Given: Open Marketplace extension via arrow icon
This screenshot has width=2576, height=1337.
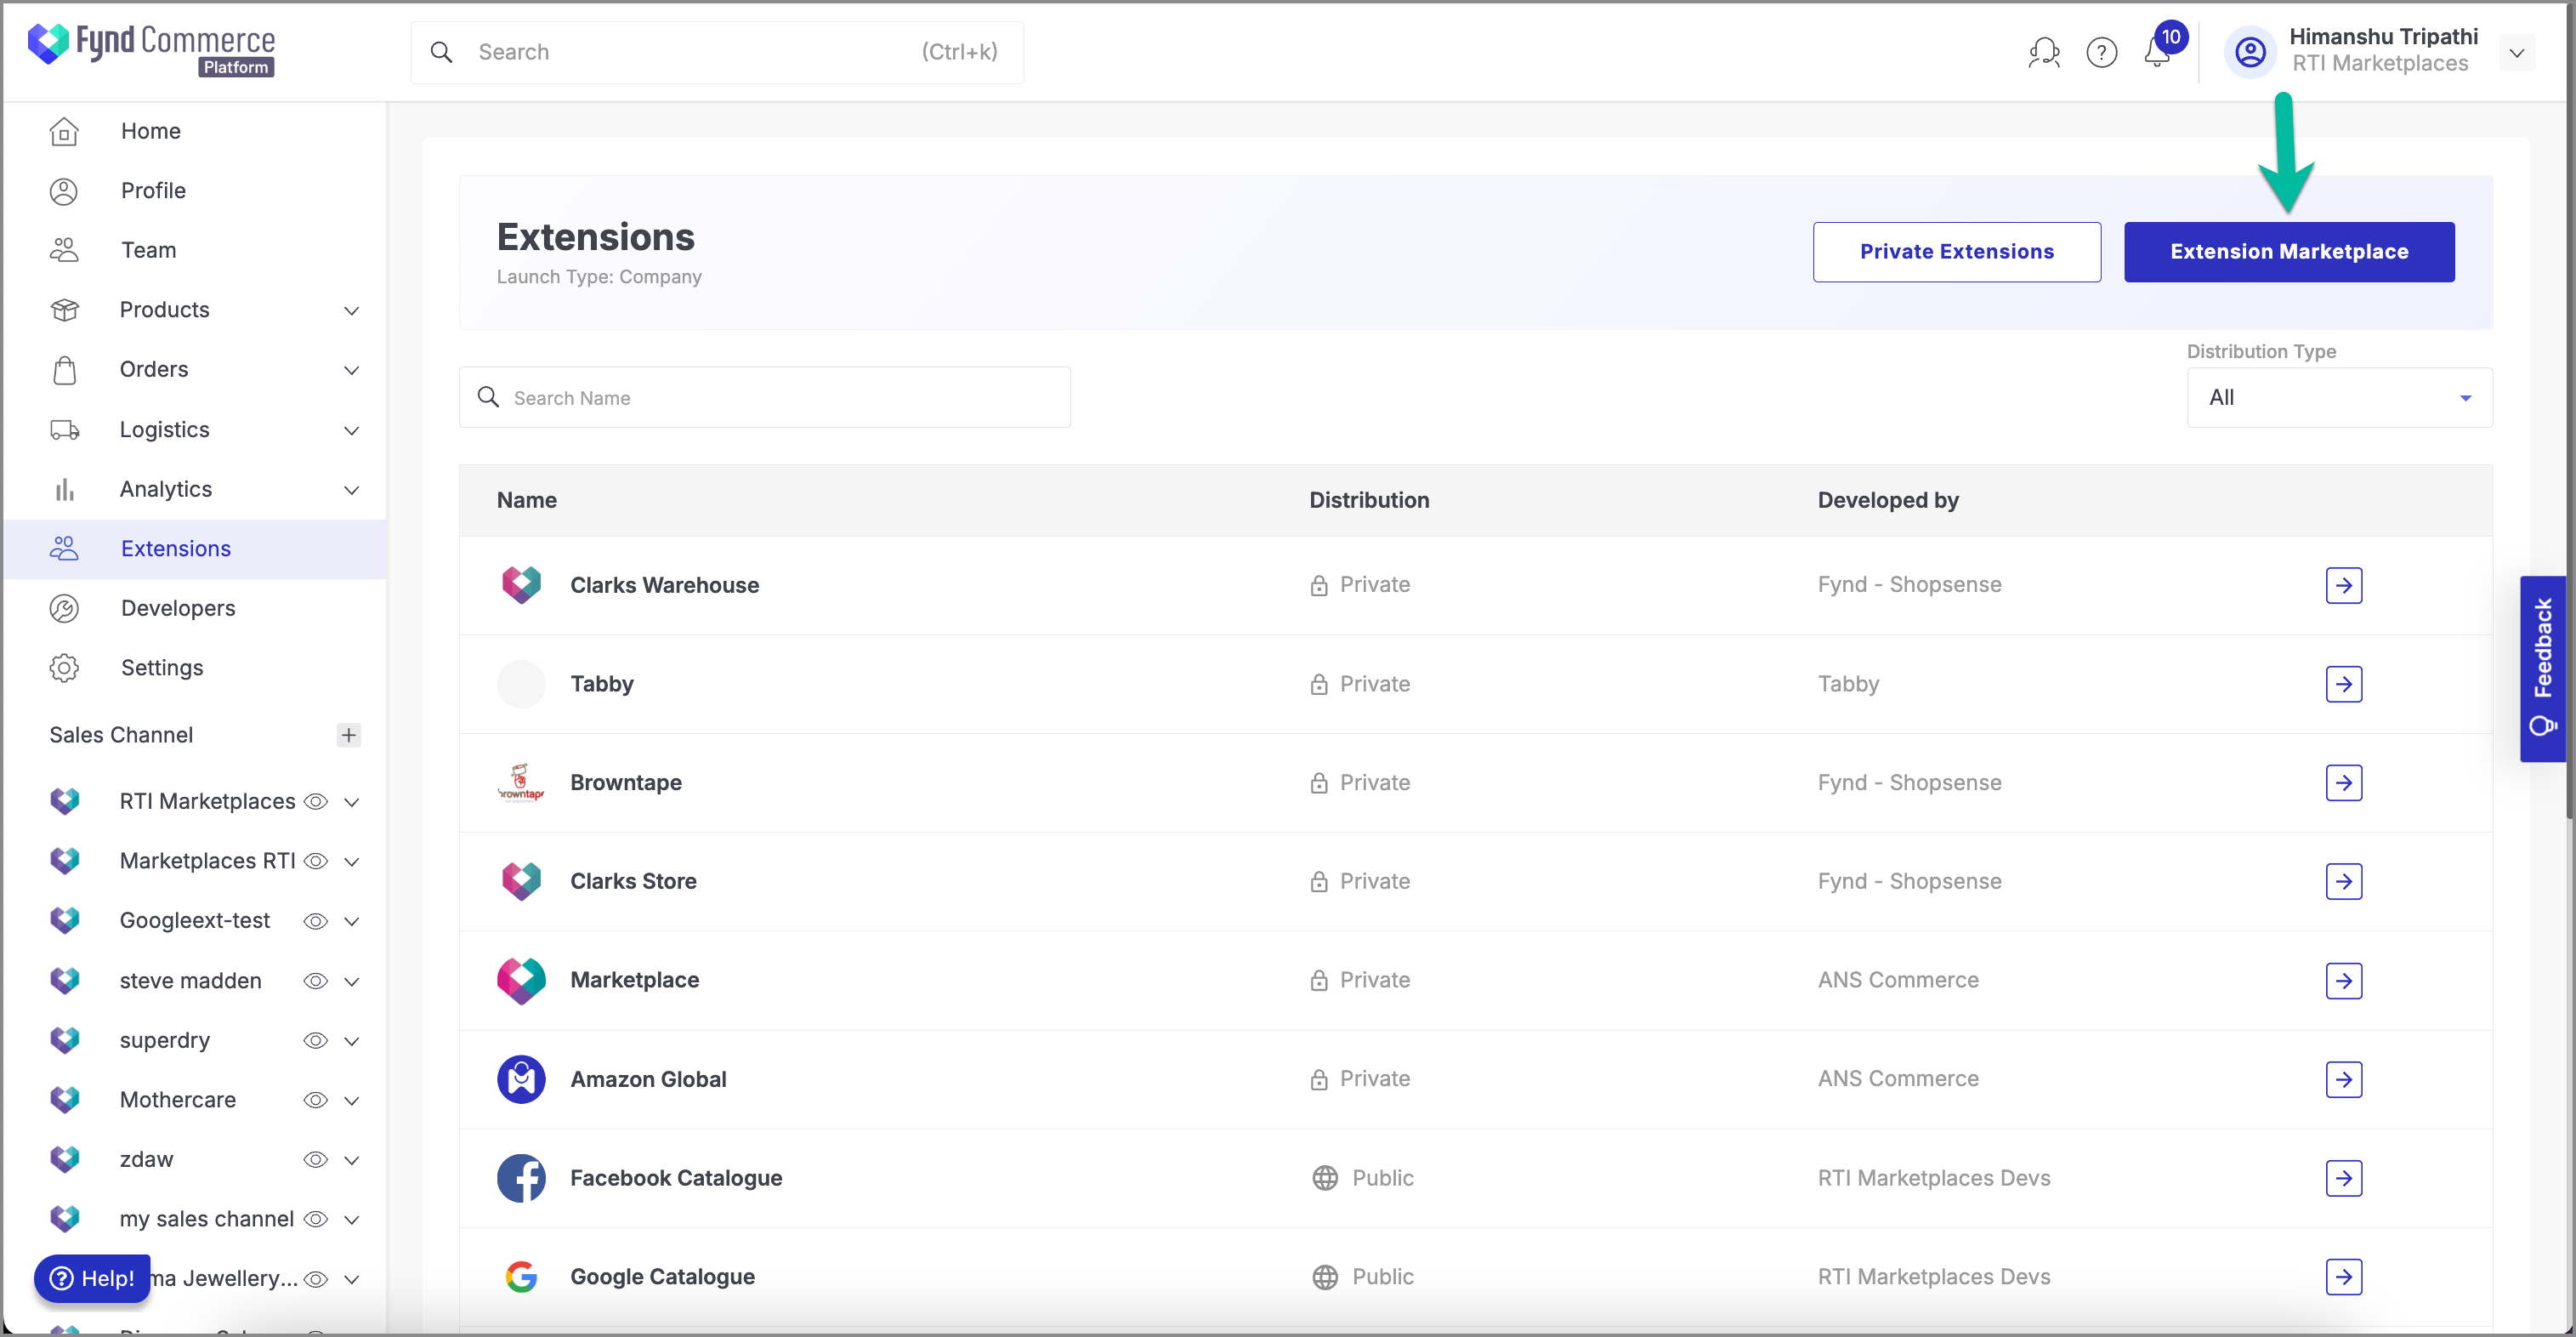Looking at the screenshot, I should click(2343, 981).
